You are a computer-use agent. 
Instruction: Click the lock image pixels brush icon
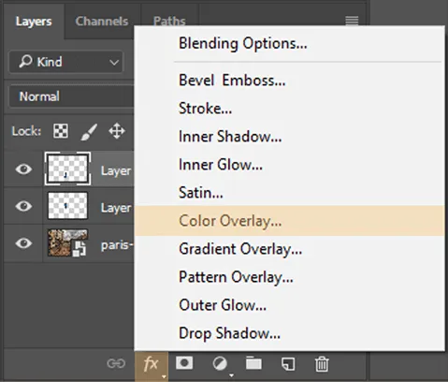click(x=89, y=131)
